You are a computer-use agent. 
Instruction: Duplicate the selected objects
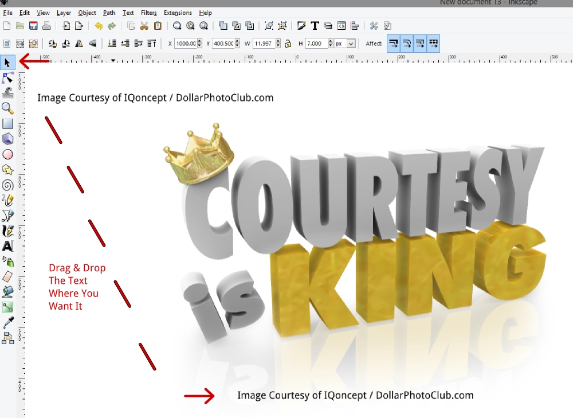click(x=223, y=26)
